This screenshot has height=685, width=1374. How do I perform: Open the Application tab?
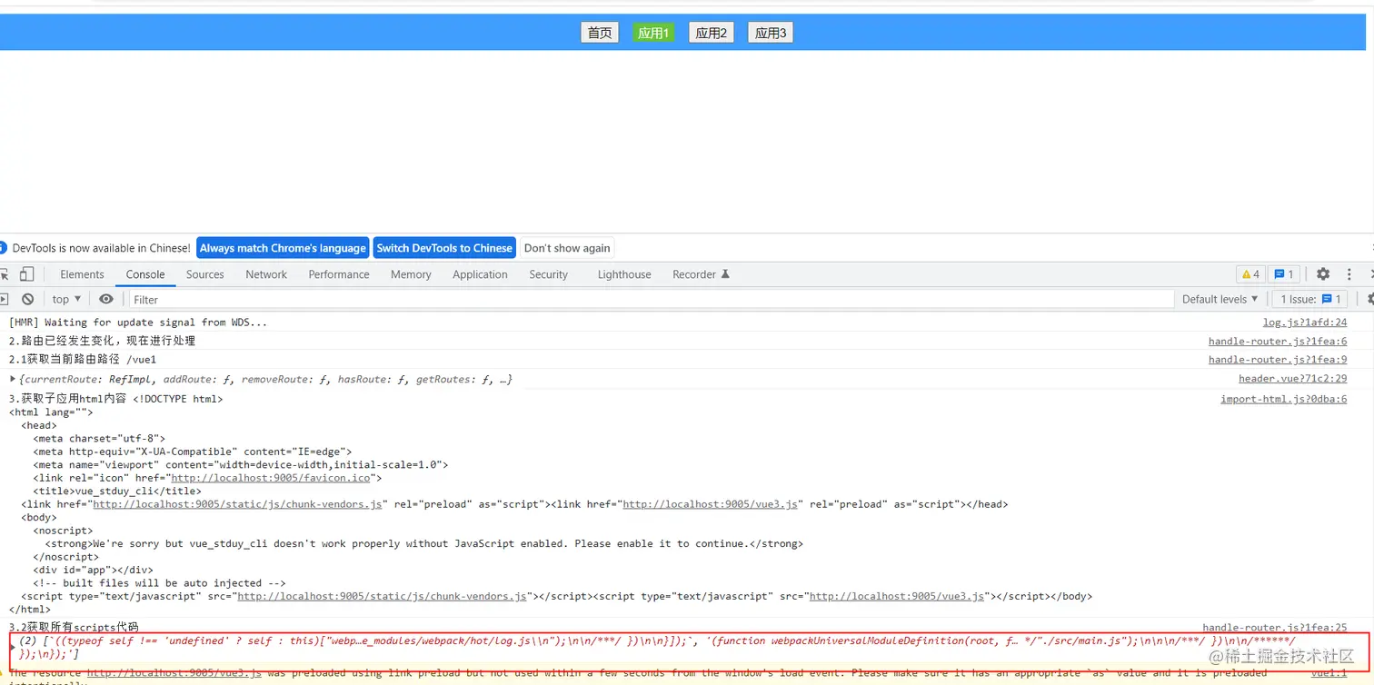coord(480,274)
